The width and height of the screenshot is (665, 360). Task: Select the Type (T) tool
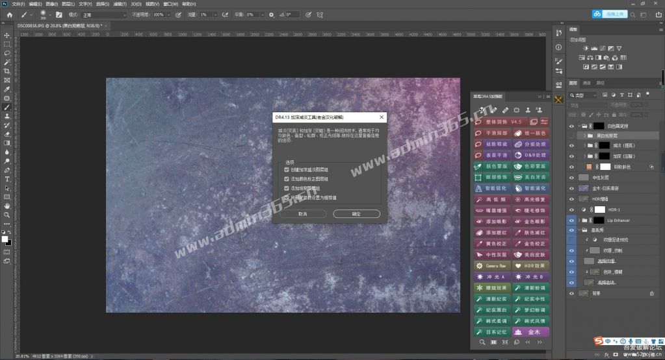tap(7, 179)
